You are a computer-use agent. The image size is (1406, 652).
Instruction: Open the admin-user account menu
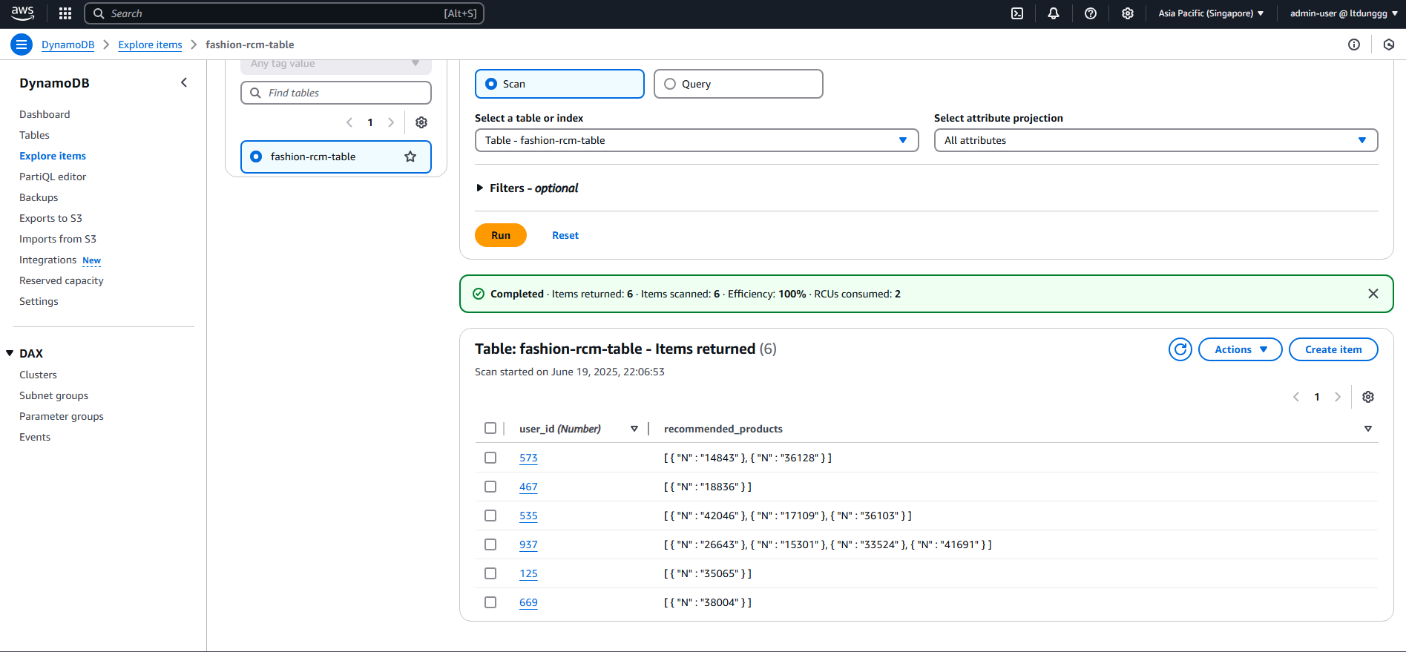click(1344, 13)
